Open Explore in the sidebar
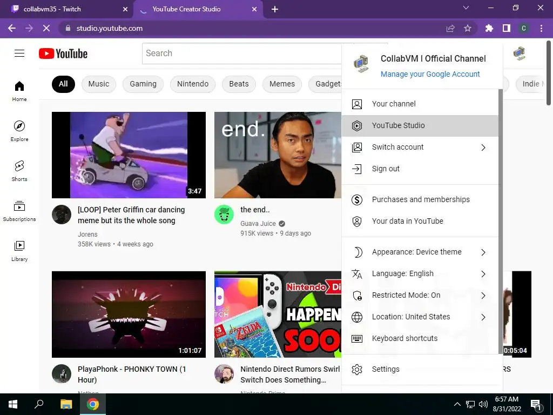 19,131
